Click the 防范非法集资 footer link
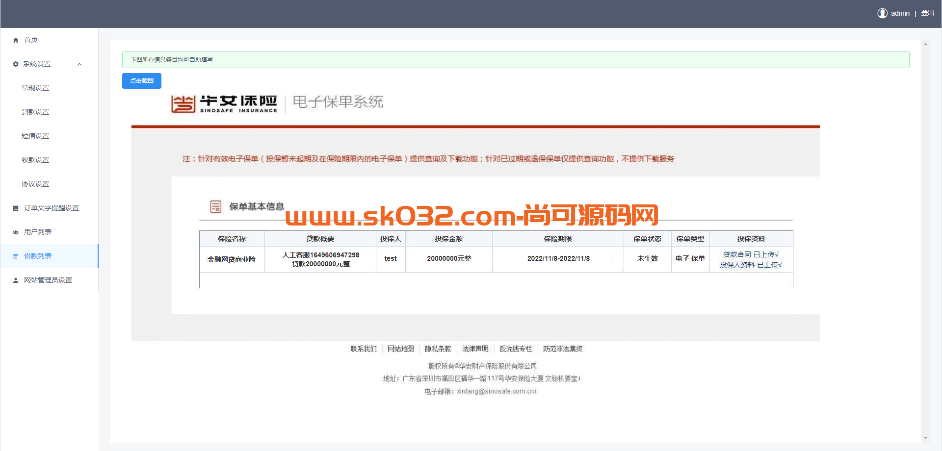 point(563,349)
